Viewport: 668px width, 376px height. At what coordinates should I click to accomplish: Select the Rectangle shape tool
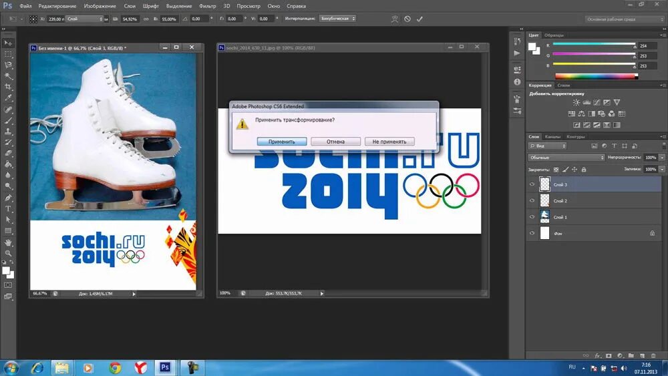point(8,231)
